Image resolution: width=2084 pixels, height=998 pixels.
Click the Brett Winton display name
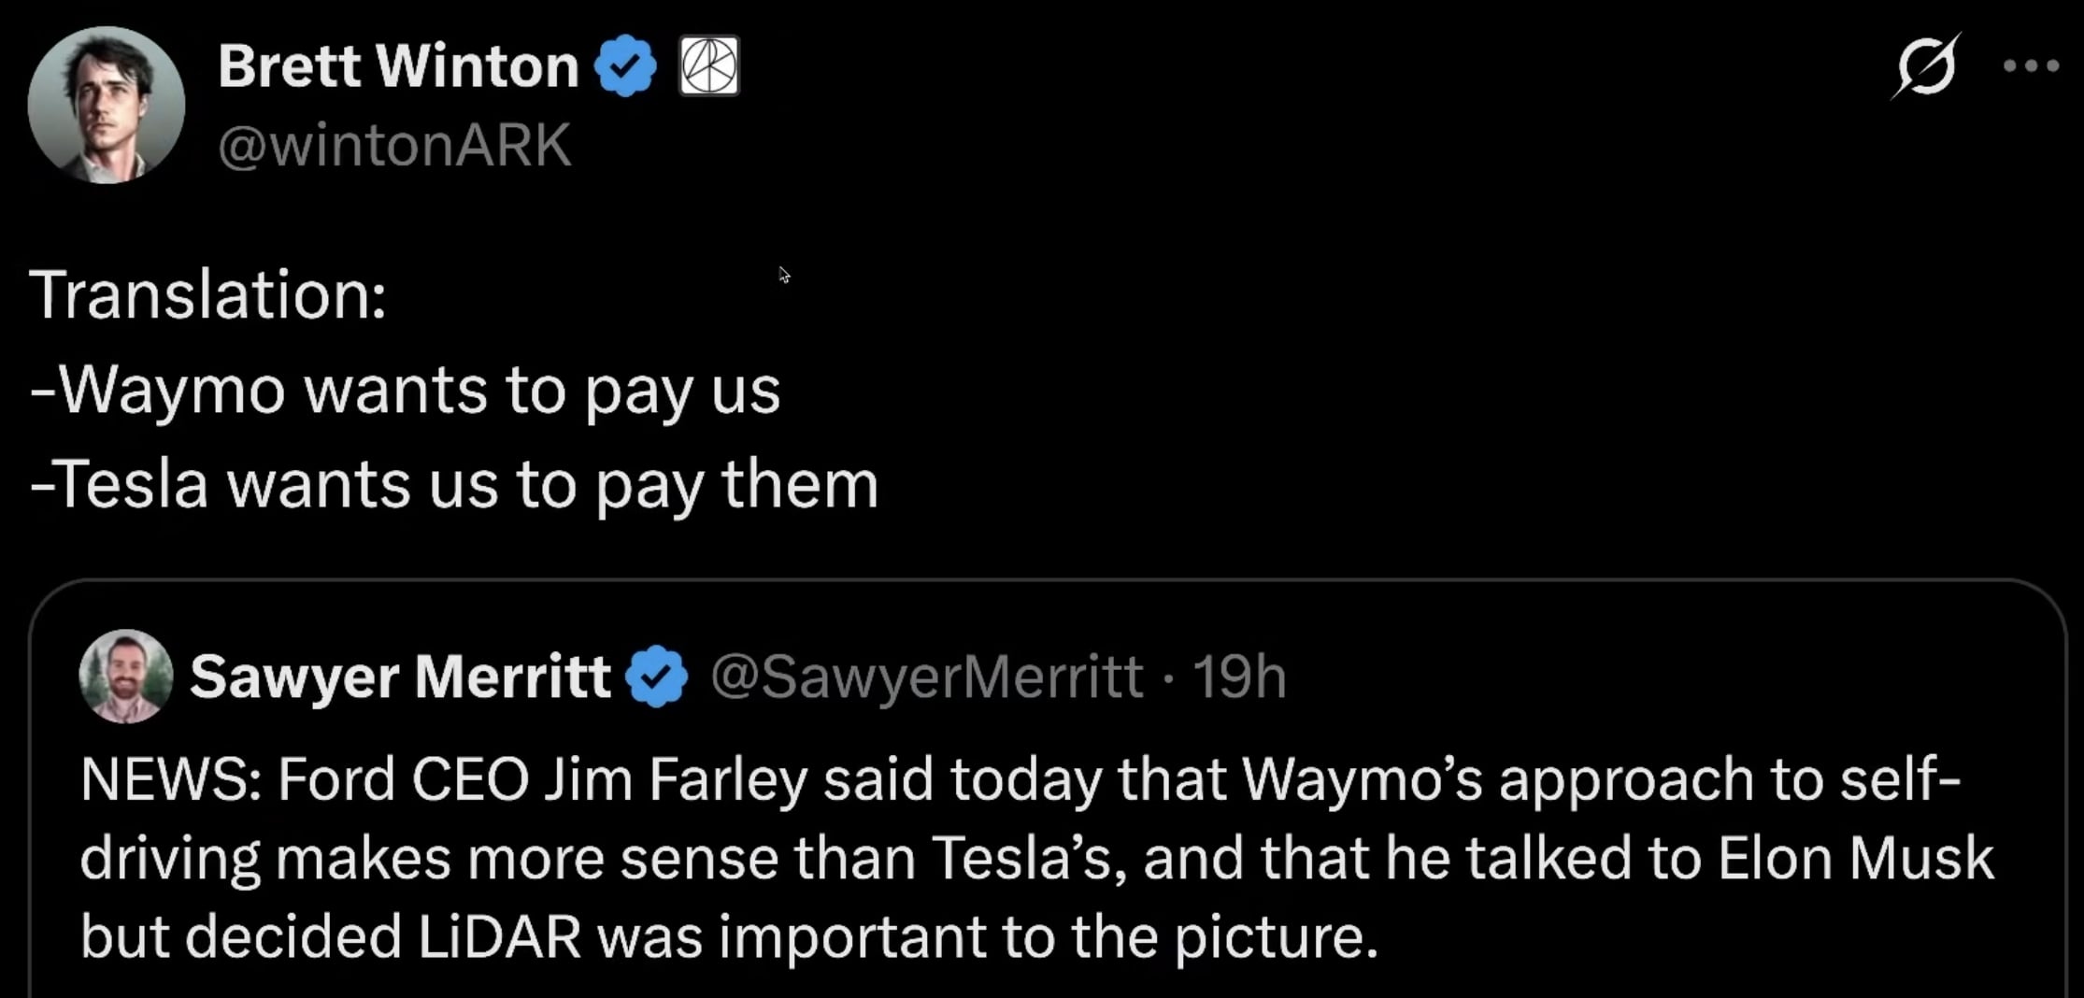(x=398, y=65)
